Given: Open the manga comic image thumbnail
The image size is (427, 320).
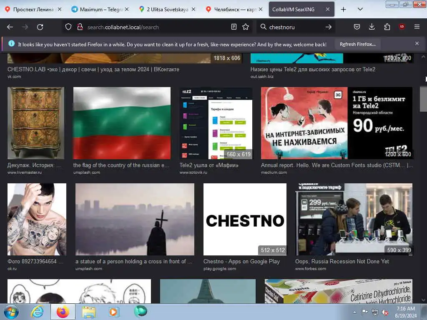Looking at the screenshot, I should tap(79, 291).
